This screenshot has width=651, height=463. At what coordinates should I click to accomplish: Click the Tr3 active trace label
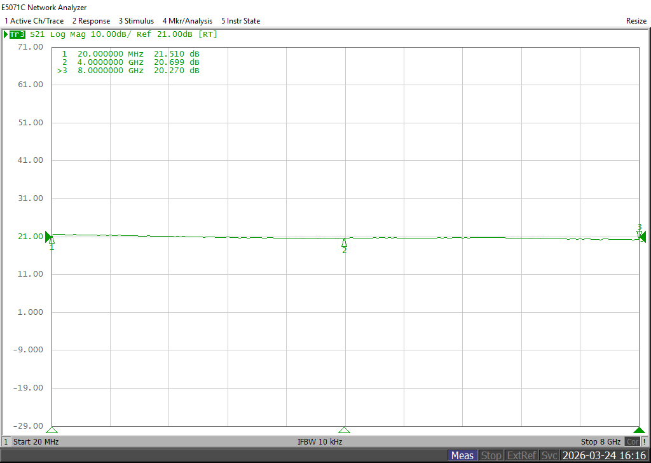[x=17, y=34]
